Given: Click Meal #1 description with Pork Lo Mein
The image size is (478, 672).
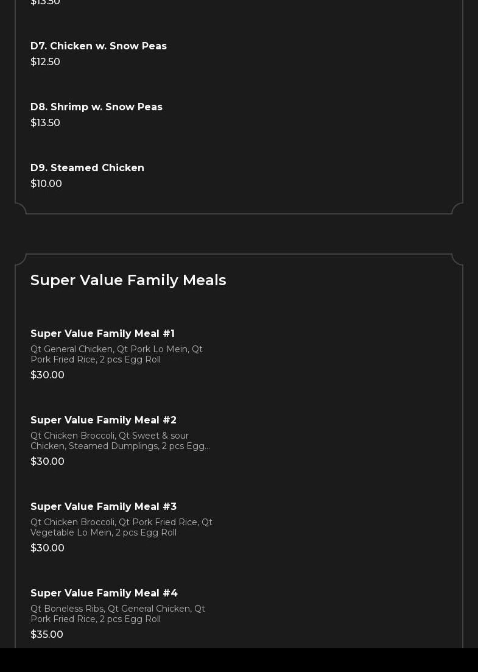Looking at the screenshot, I should tap(117, 355).
